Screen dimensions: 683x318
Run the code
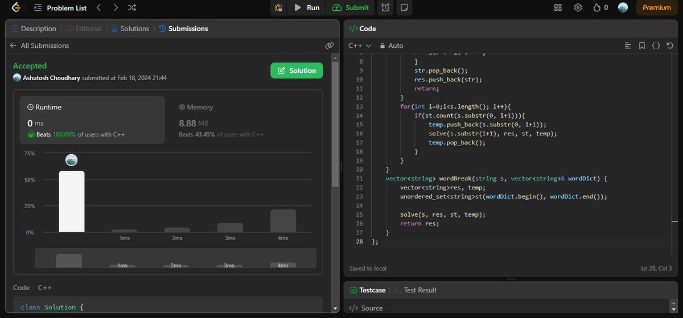coord(307,8)
